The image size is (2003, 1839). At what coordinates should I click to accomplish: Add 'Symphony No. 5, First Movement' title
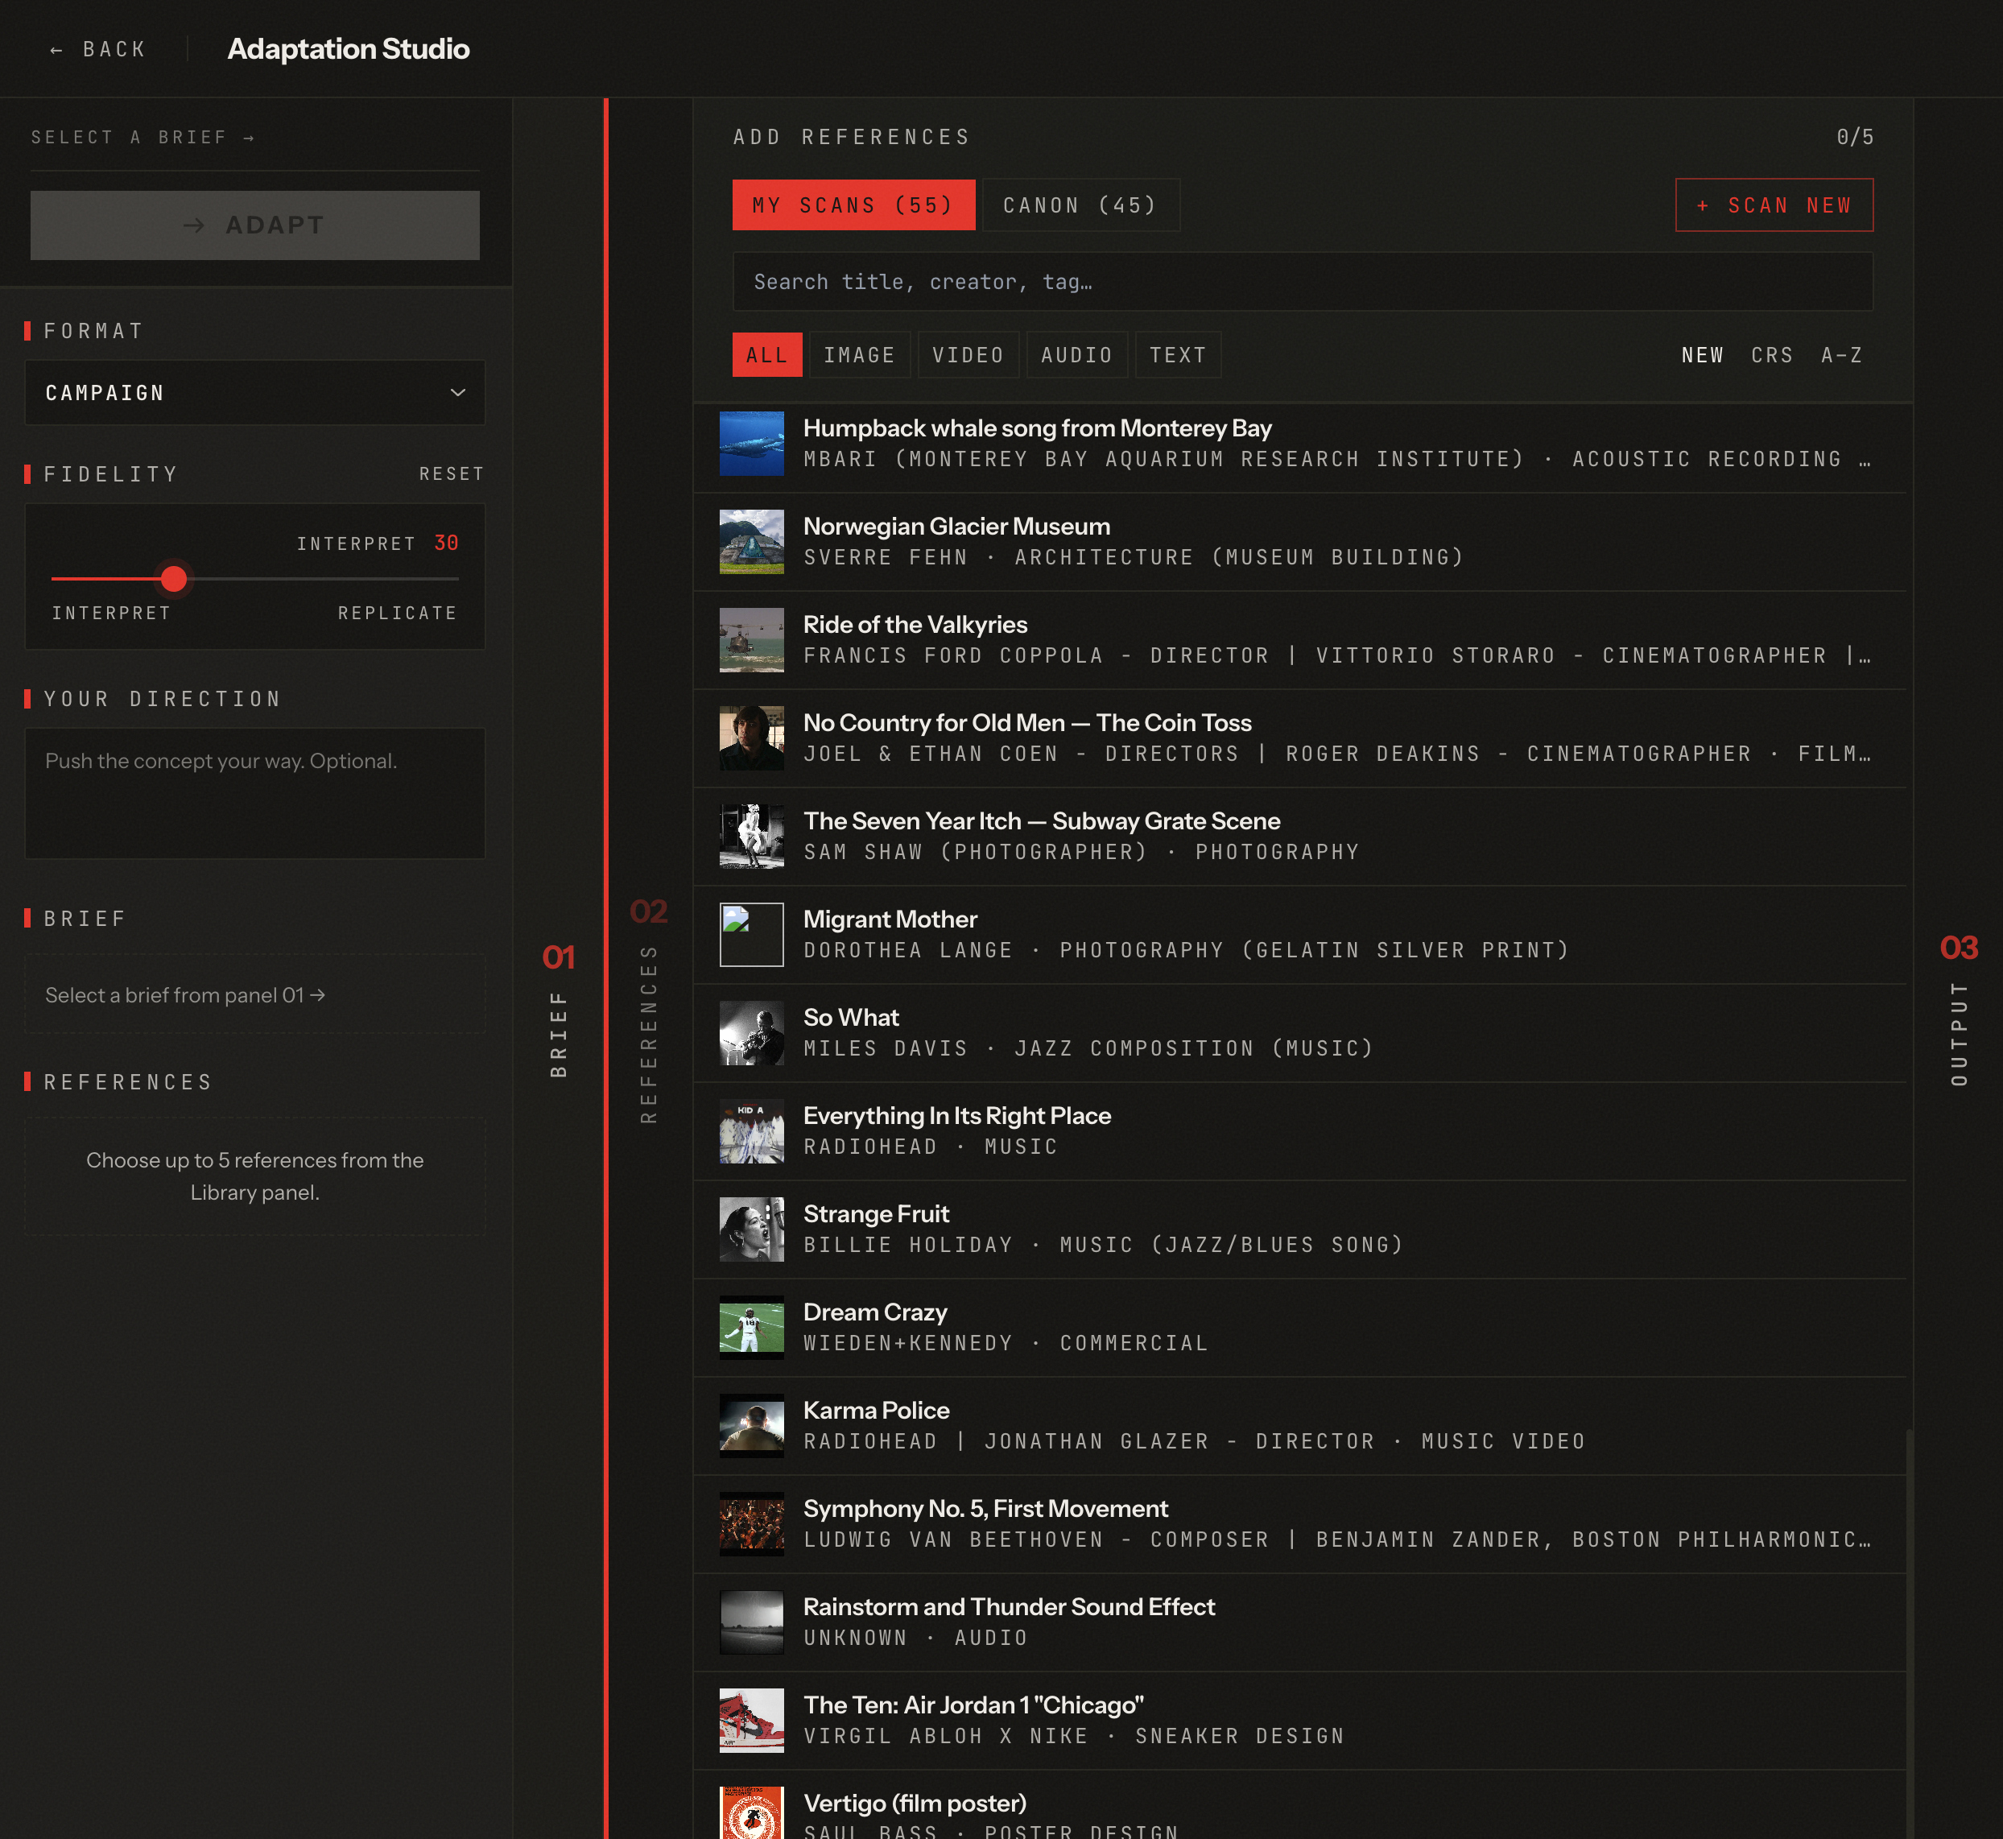click(985, 1509)
